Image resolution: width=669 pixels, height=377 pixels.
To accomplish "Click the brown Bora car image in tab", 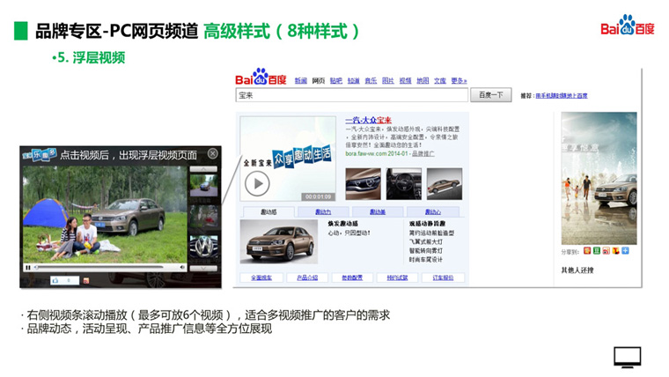I will click(279, 242).
